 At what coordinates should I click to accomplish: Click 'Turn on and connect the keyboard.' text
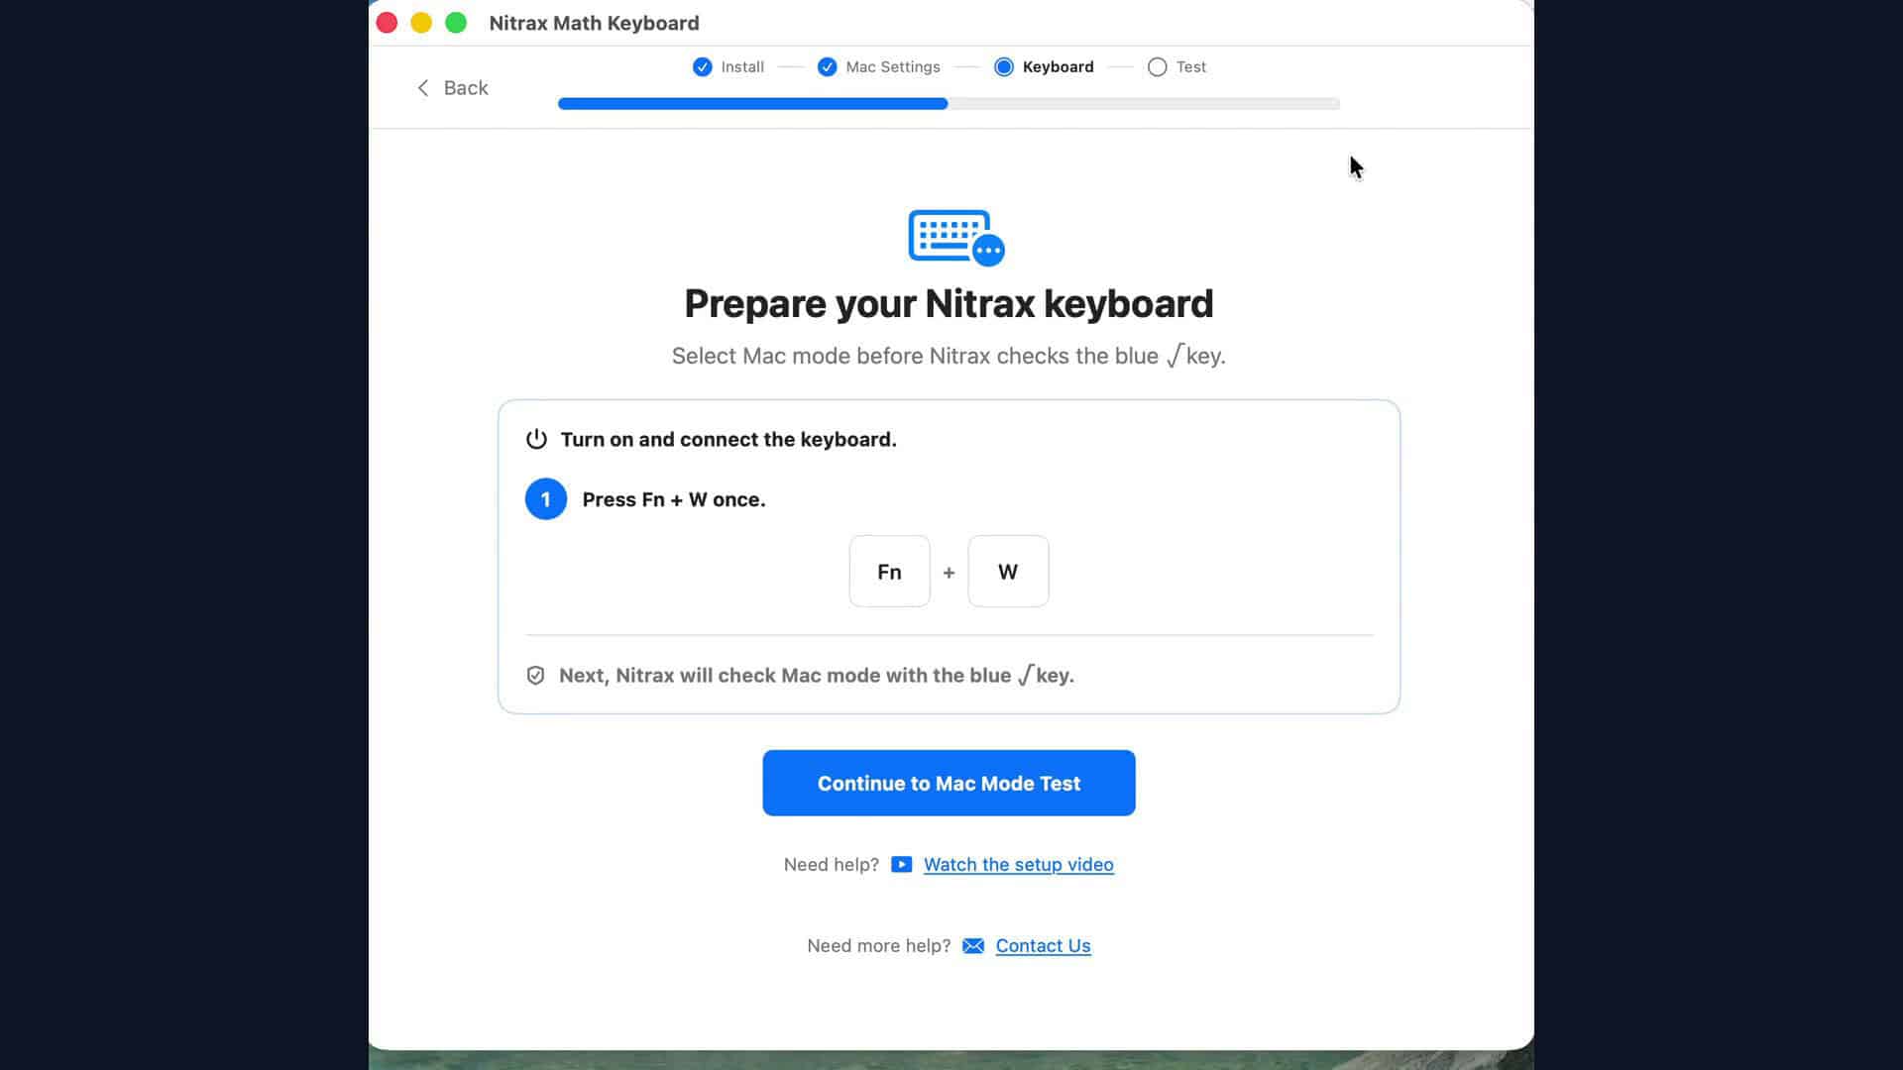pos(728,440)
